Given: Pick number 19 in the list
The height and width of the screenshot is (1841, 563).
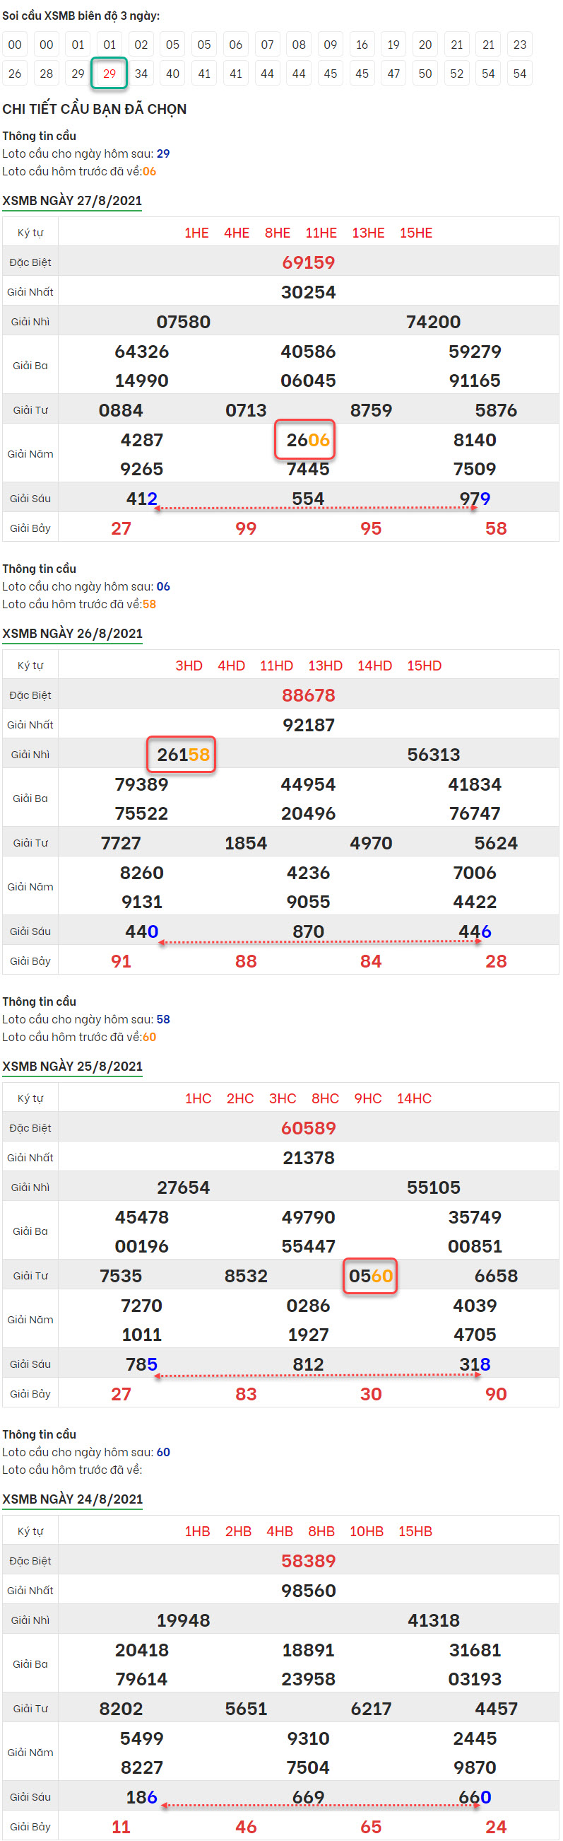Looking at the screenshot, I should [393, 45].
